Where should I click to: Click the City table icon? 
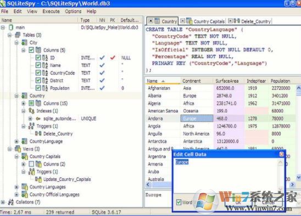pyautogui.click(x=24, y=43)
